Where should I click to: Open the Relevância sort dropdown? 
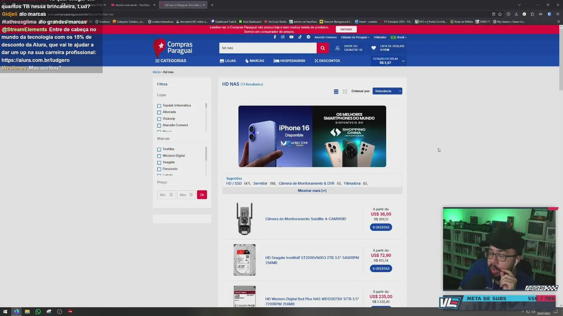coord(388,91)
